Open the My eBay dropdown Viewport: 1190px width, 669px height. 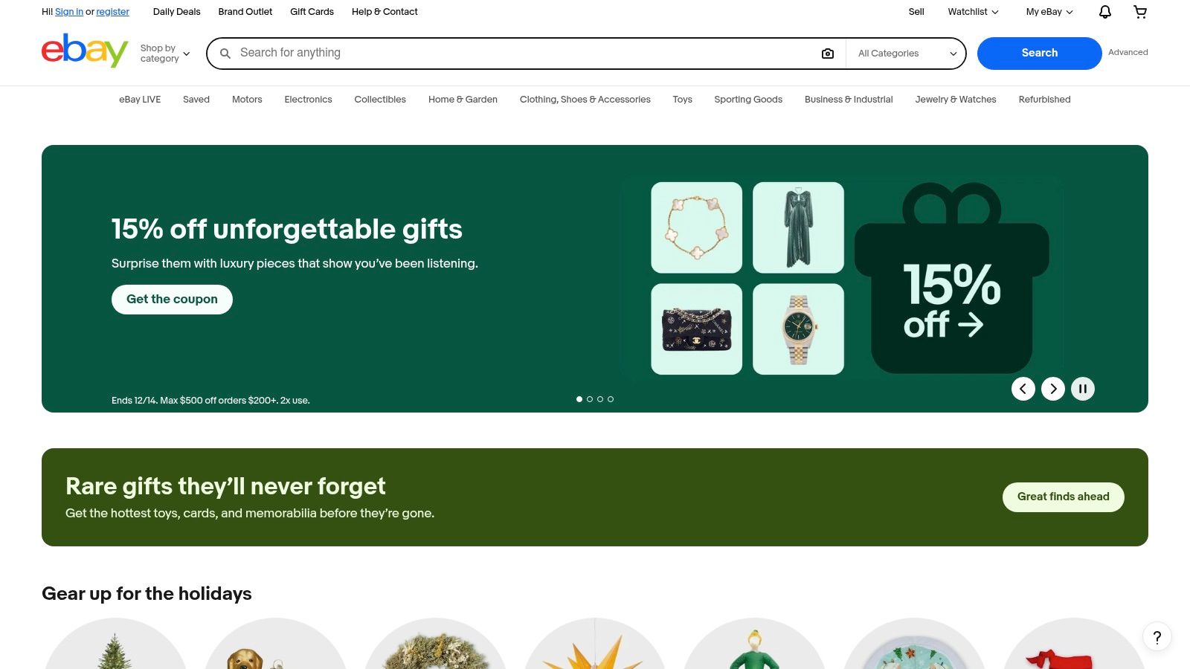pyautogui.click(x=1049, y=12)
